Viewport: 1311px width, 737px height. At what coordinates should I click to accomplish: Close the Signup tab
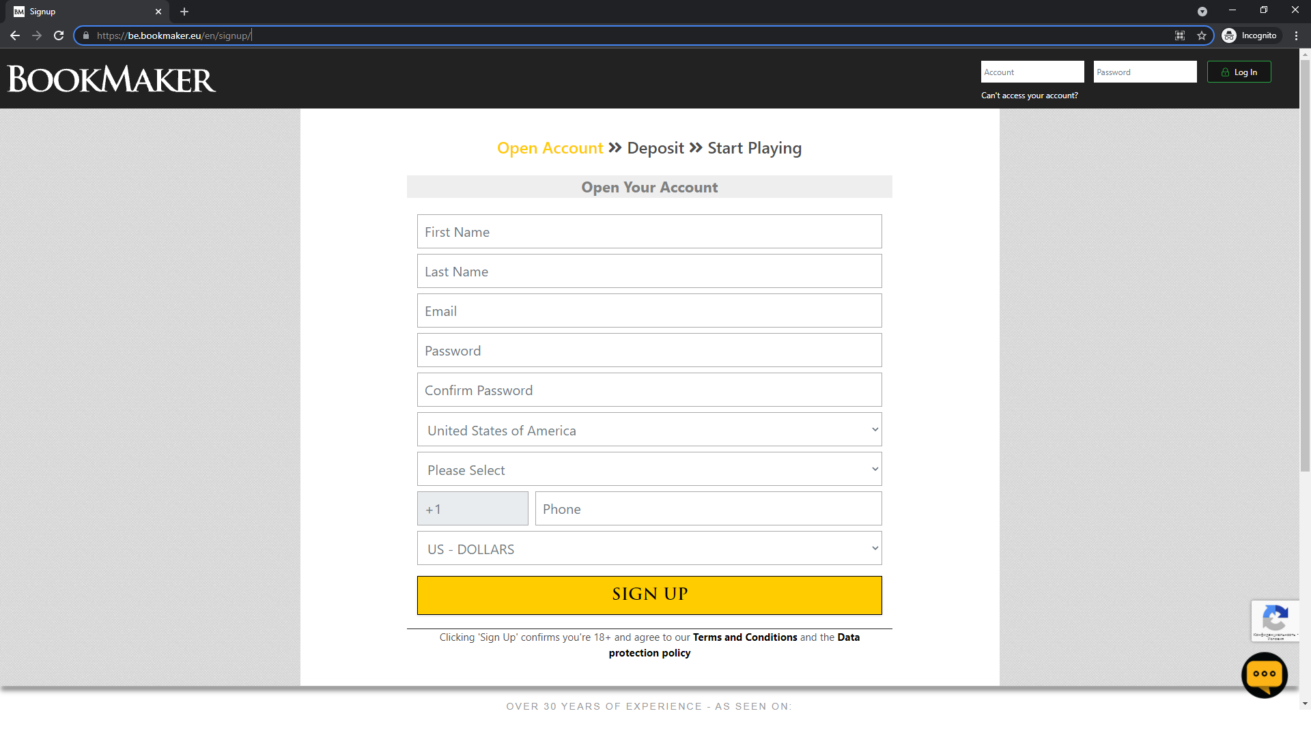click(158, 12)
